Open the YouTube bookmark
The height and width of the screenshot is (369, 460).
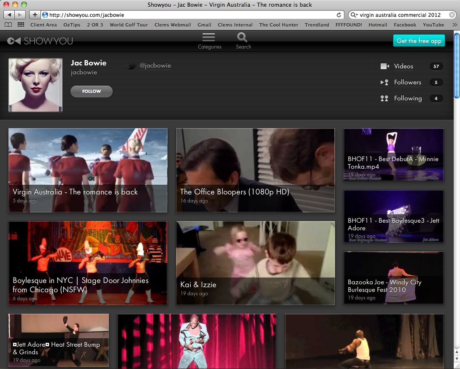(x=433, y=25)
